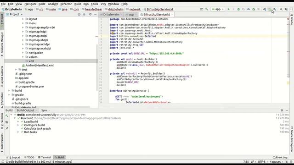Open the Build Variants side panel
Image resolution: width=294 pixels, height=165 pixels.
tap(2, 143)
